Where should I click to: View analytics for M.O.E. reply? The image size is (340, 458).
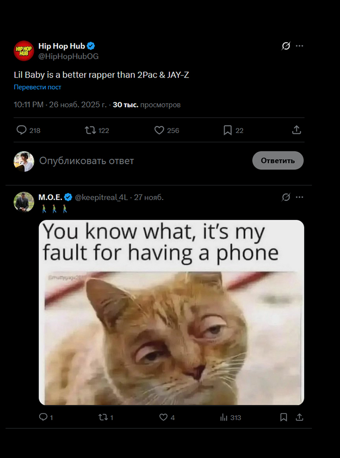(224, 417)
